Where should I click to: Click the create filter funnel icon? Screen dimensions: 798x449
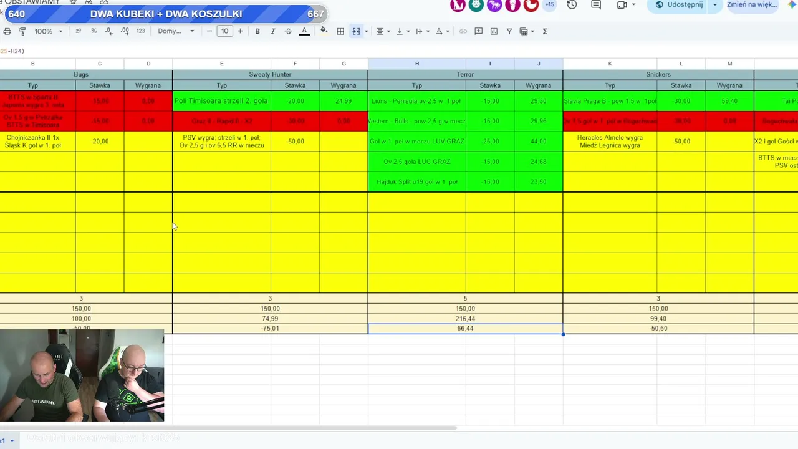point(509,31)
